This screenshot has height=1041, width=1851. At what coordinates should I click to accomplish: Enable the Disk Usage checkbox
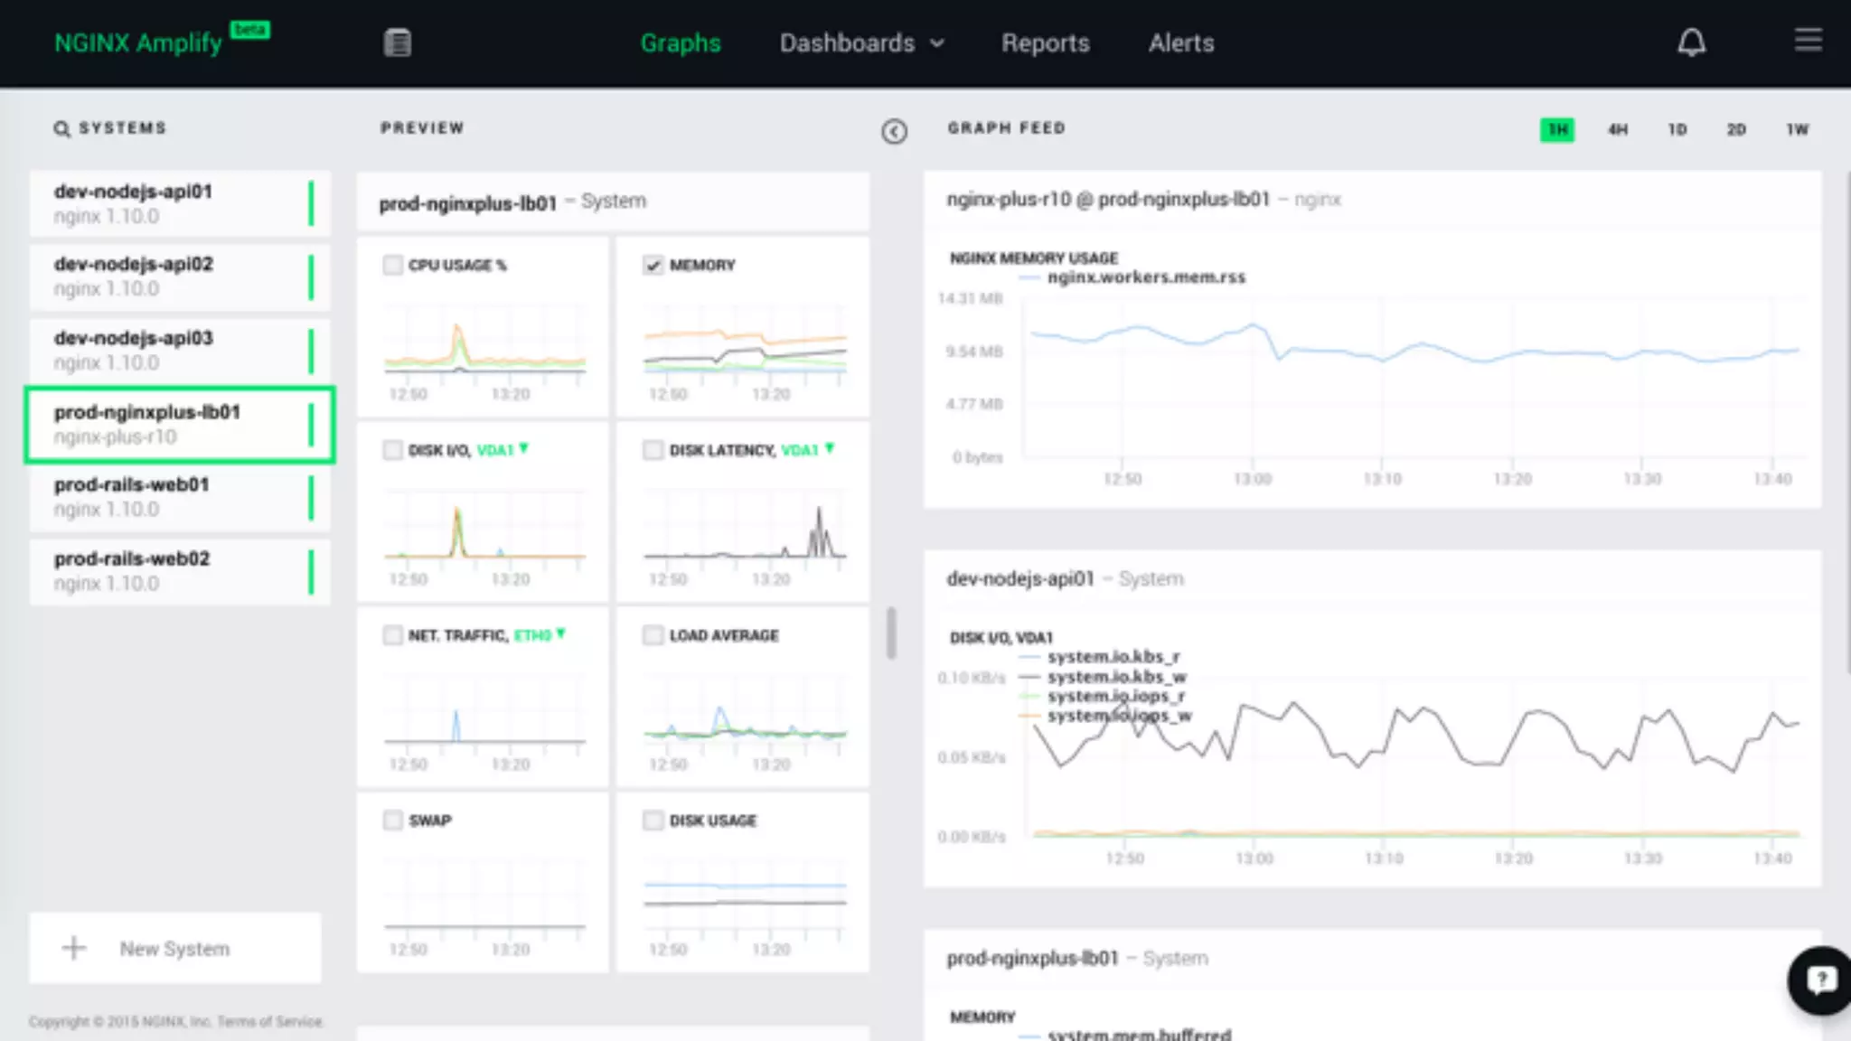coord(653,820)
